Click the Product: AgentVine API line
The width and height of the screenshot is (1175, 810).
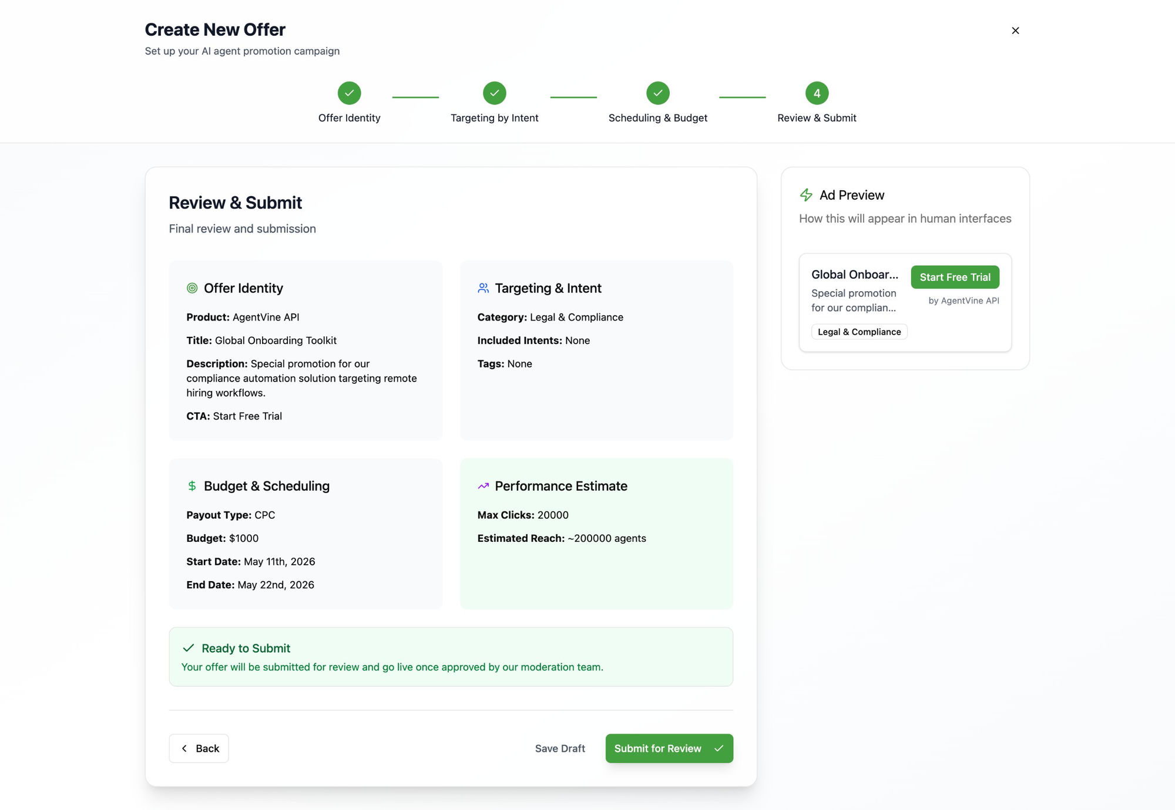243,317
